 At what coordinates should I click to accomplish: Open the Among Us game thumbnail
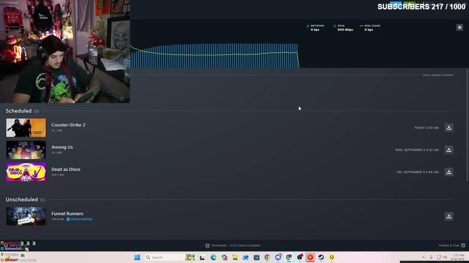pos(26,150)
